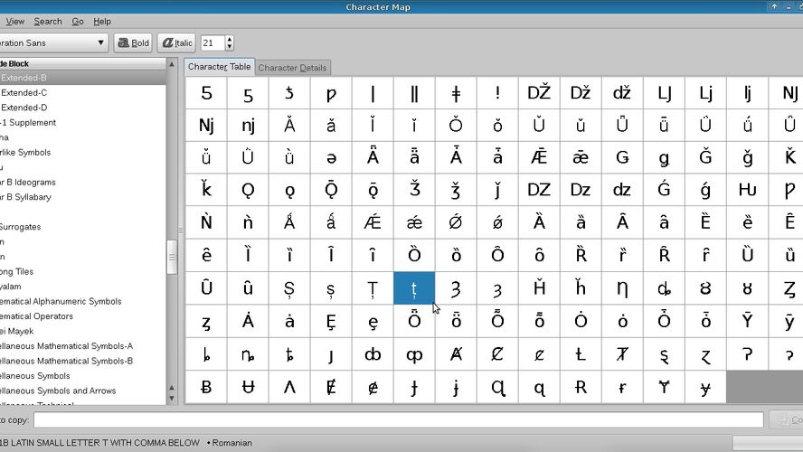Click block list scrollbar bottom down arrow
The width and height of the screenshot is (803, 452).
pos(172,398)
